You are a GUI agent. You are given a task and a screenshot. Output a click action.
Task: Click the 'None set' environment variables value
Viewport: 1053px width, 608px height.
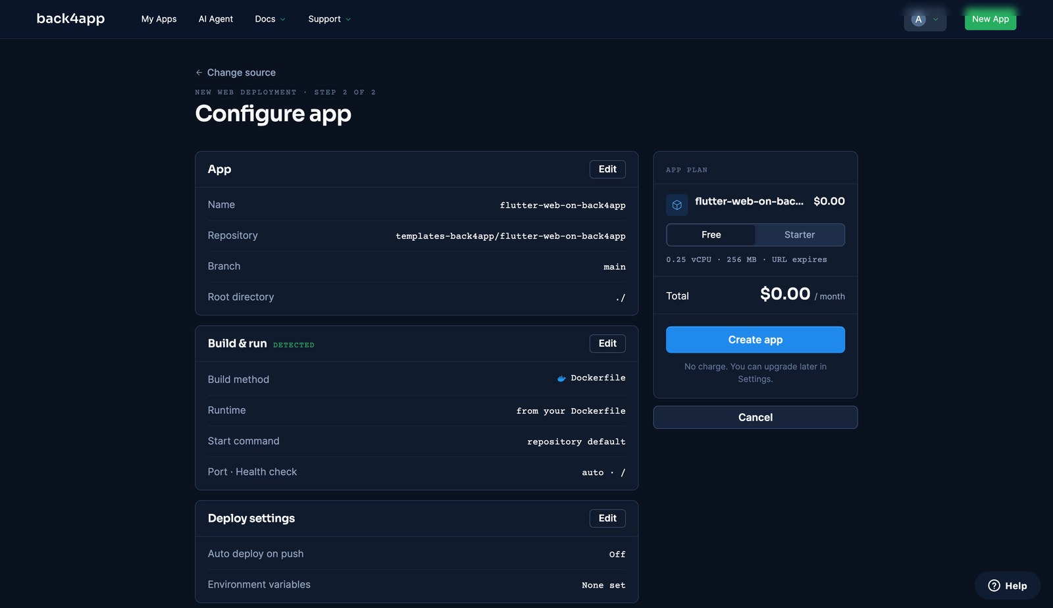click(604, 586)
